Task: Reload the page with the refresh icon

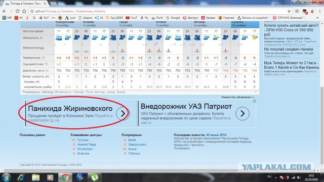Action: (x=17, y=11)
